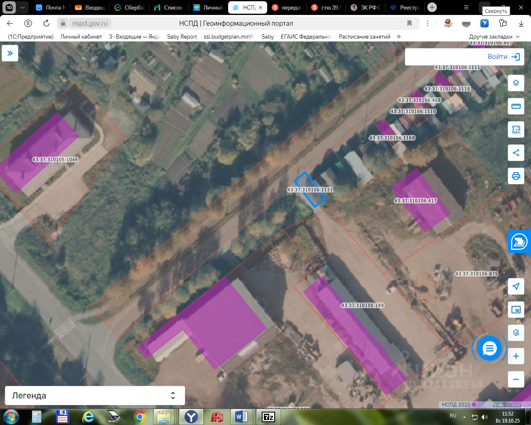Select parcel label 43:37:310106:1168
The height and width of the screenshot is (425, 531).
tap(392, 138)
